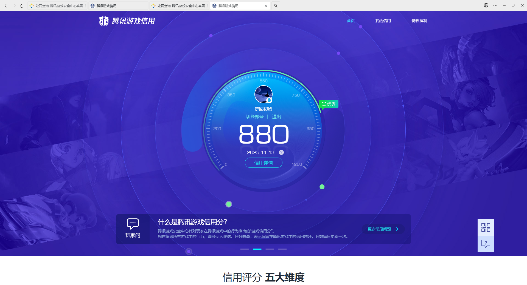Click the back navigation arrow
This screenshot has height=285, width=527.
5,5
